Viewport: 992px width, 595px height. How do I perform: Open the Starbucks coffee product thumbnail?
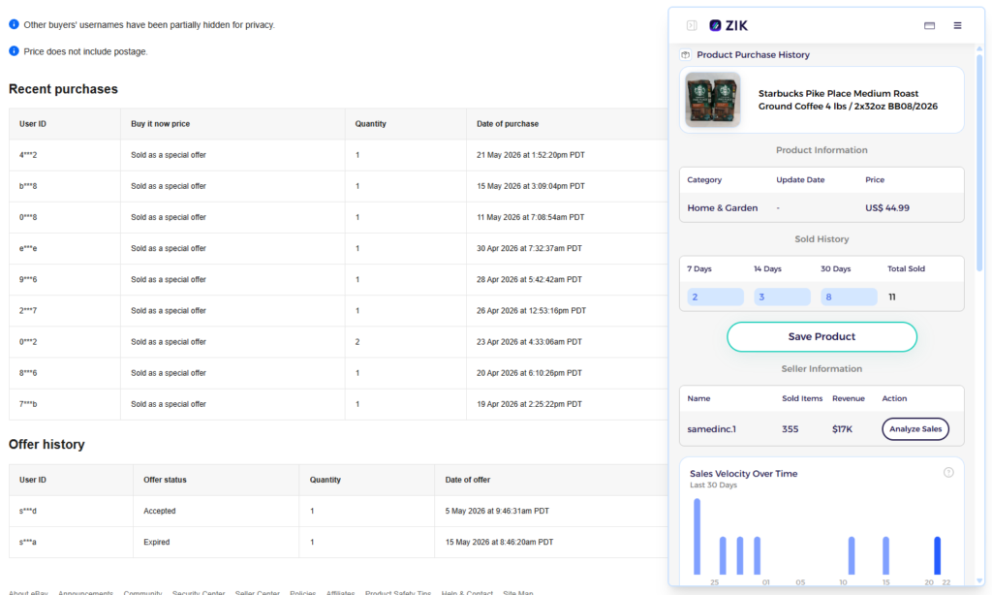[713, 100]
